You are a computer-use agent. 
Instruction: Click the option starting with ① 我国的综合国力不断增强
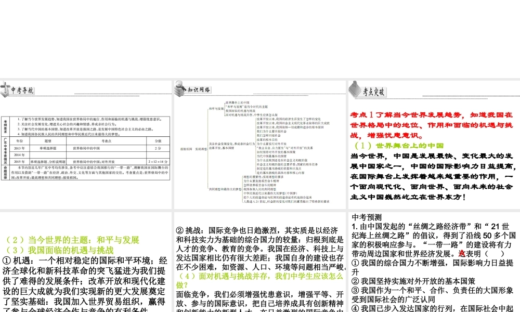433,267
